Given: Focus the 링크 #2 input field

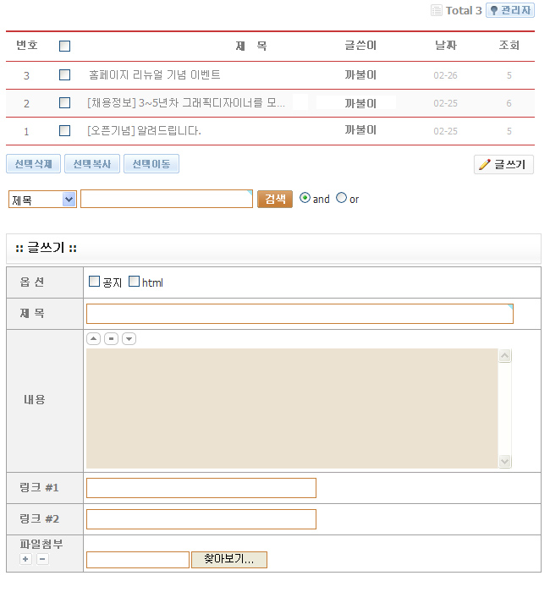Looking at the screenshot, I should (201, 519).
